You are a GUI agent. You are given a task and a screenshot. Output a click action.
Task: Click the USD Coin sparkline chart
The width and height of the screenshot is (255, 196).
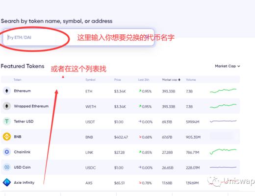pos(223,167)
